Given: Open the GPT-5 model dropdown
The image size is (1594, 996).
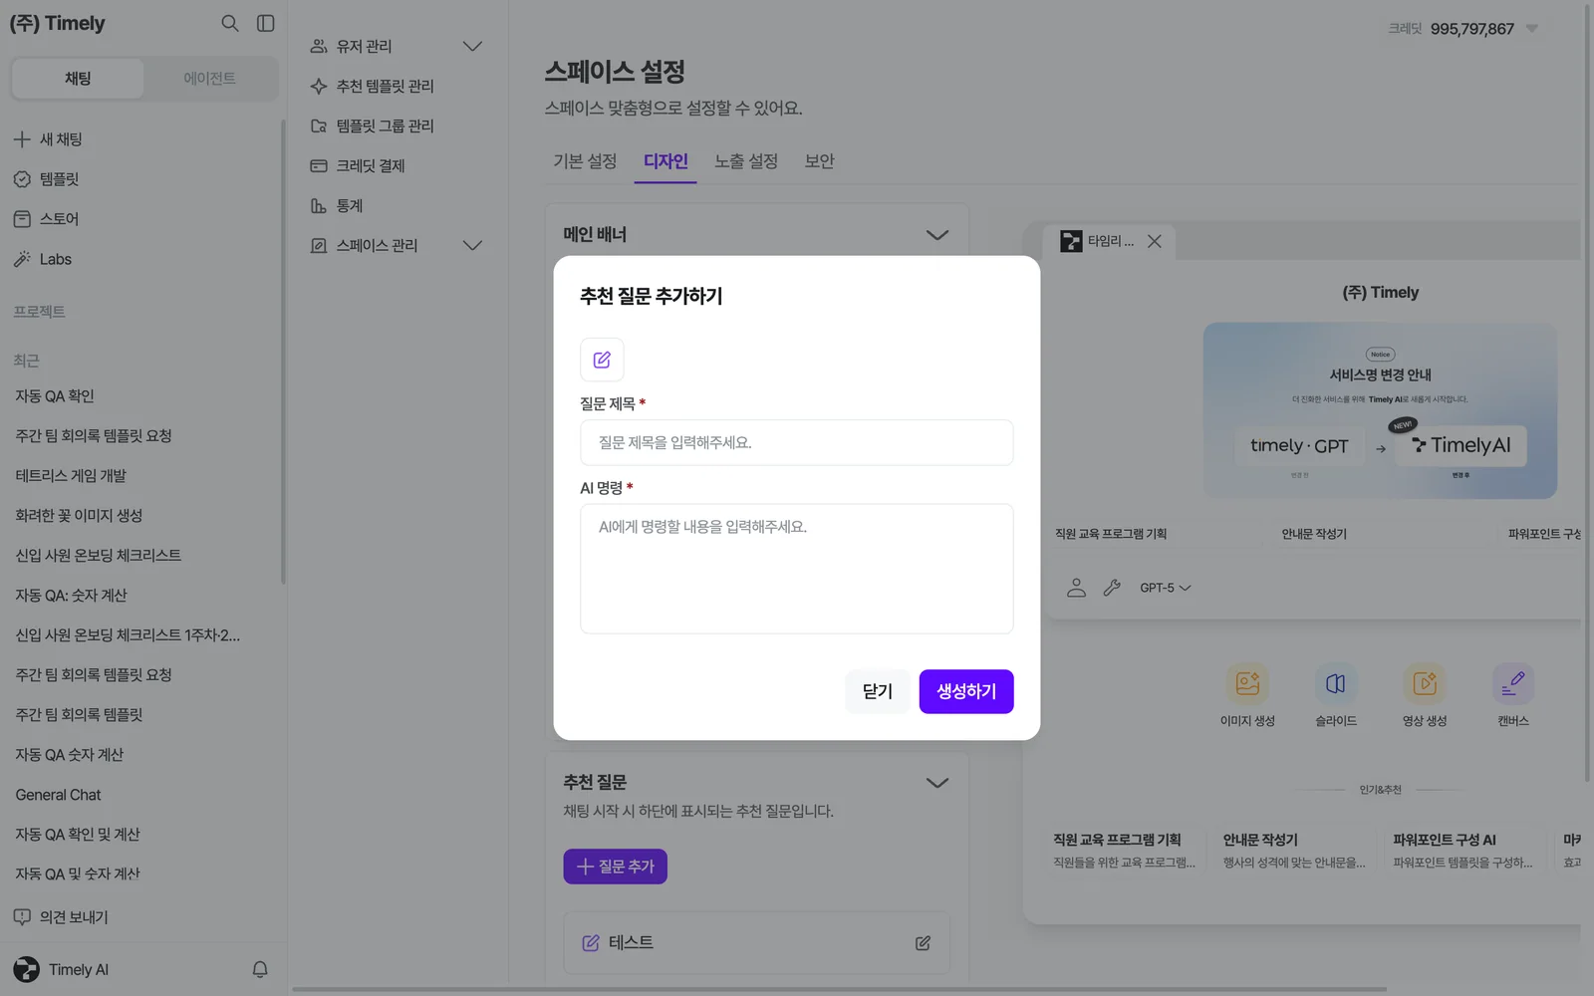Looking at the screenshot, I should coord(1166,588).
